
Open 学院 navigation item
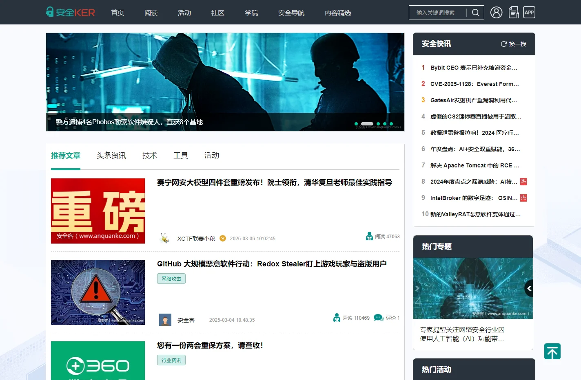tap(251, 13)
